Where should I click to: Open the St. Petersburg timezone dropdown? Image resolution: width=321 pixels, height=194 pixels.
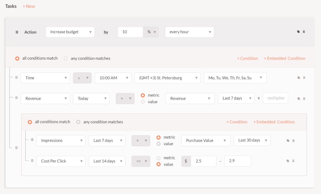167,78
